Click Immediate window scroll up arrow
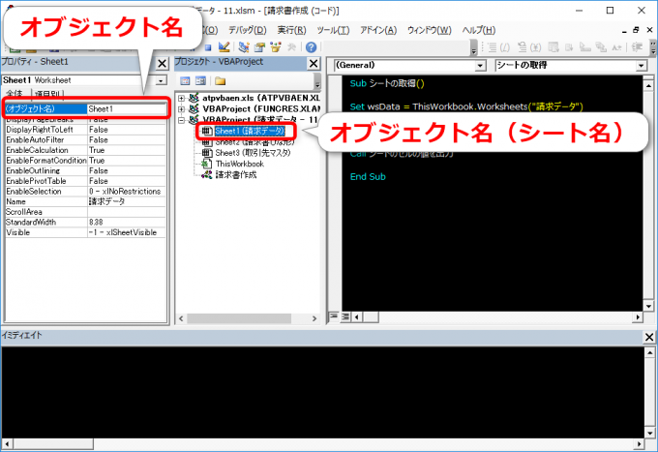Screen dimensions: 658x452 click(x=649, y=352)
